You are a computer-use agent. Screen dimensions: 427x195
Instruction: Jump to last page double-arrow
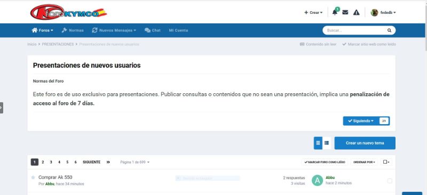point(108,162)
